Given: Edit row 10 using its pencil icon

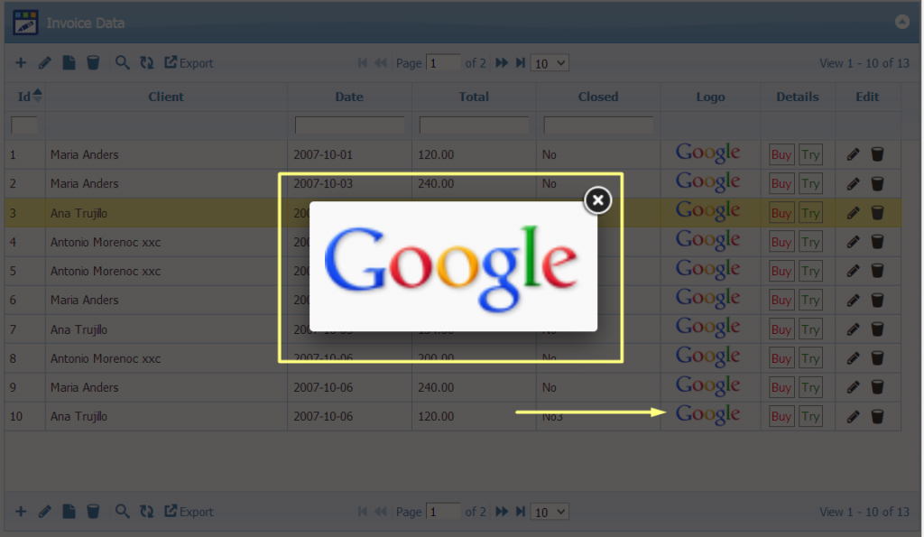Looking at the screenshot, I should tap(853, 417).
